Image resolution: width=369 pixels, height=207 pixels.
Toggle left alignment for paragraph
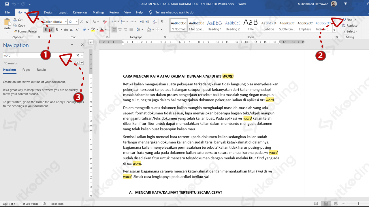point(114,30)
